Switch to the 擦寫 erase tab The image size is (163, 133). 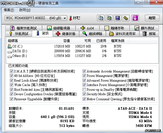pyautogui.click(x=149, y=34)
